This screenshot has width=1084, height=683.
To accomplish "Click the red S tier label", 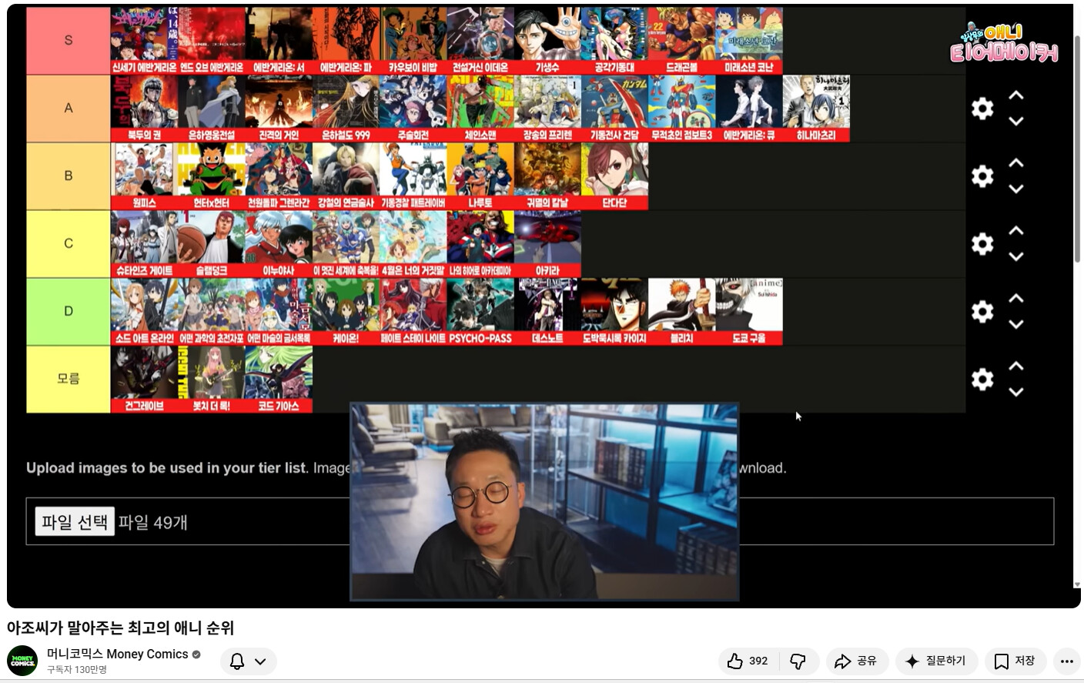I will pos(69,41).
